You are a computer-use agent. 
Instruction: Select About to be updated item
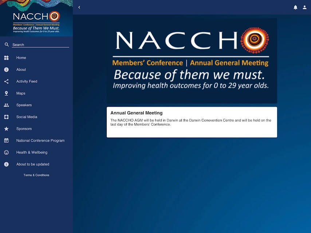click(x=36, y=164)
